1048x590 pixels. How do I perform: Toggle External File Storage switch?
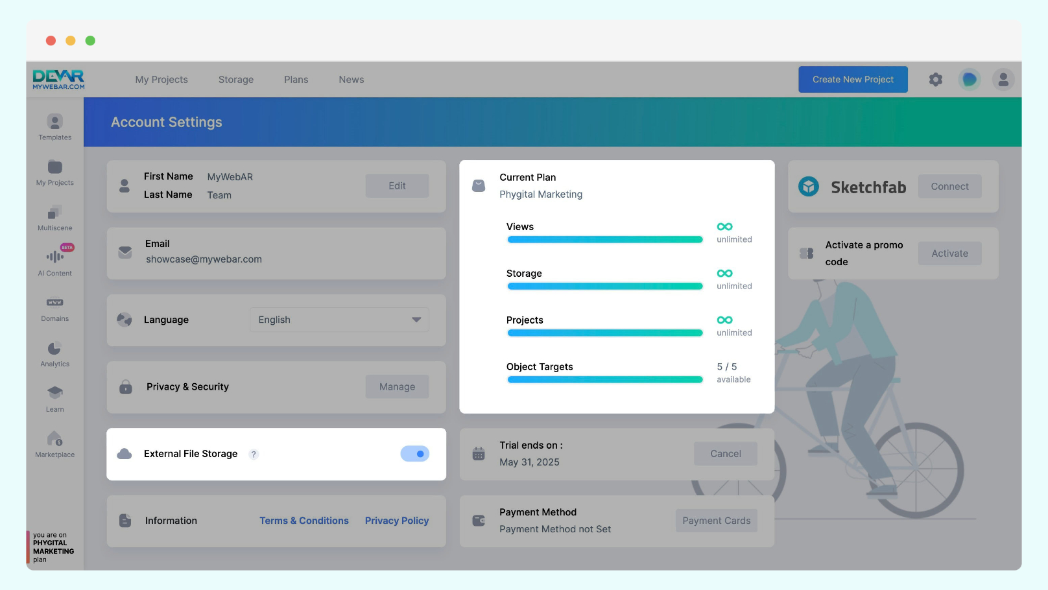coord(414,454)
